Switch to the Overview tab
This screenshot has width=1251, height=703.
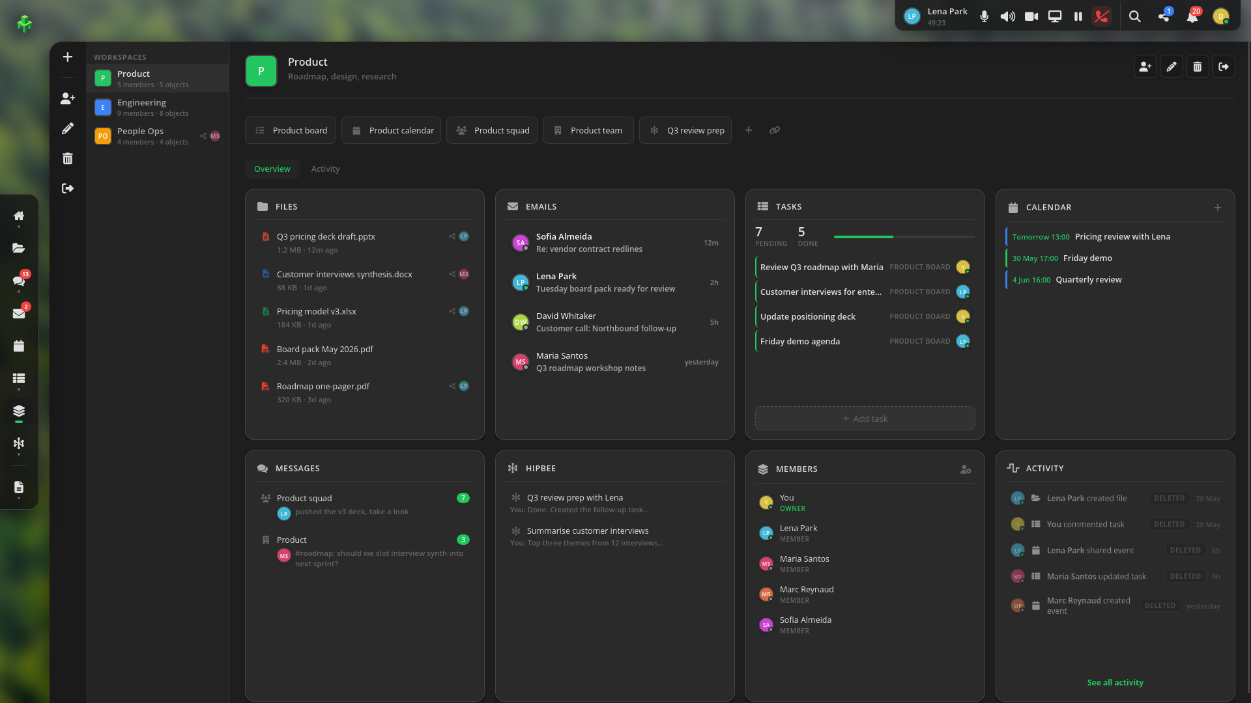click(272, 169)
